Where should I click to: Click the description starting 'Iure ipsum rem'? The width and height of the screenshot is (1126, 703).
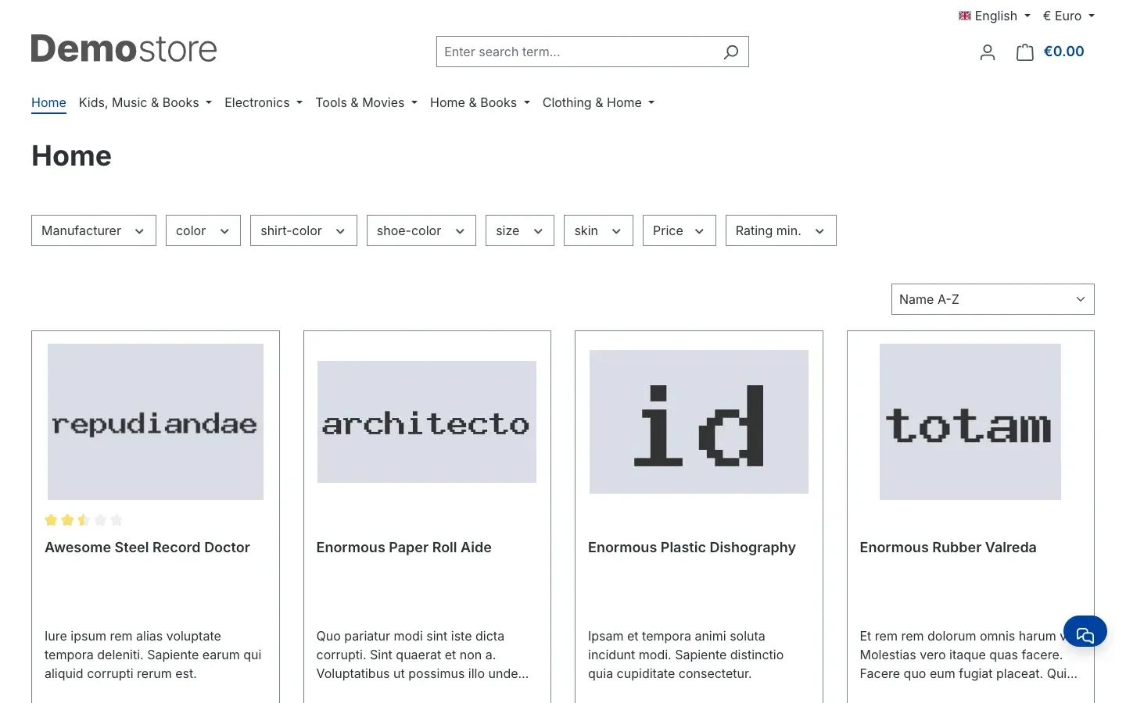153,655
